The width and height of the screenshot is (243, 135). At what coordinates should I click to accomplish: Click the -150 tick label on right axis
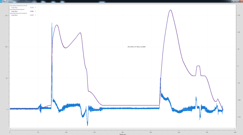239,117
